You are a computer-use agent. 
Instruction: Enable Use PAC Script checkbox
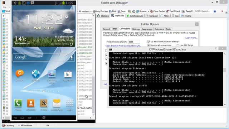[x=178, y=46]
